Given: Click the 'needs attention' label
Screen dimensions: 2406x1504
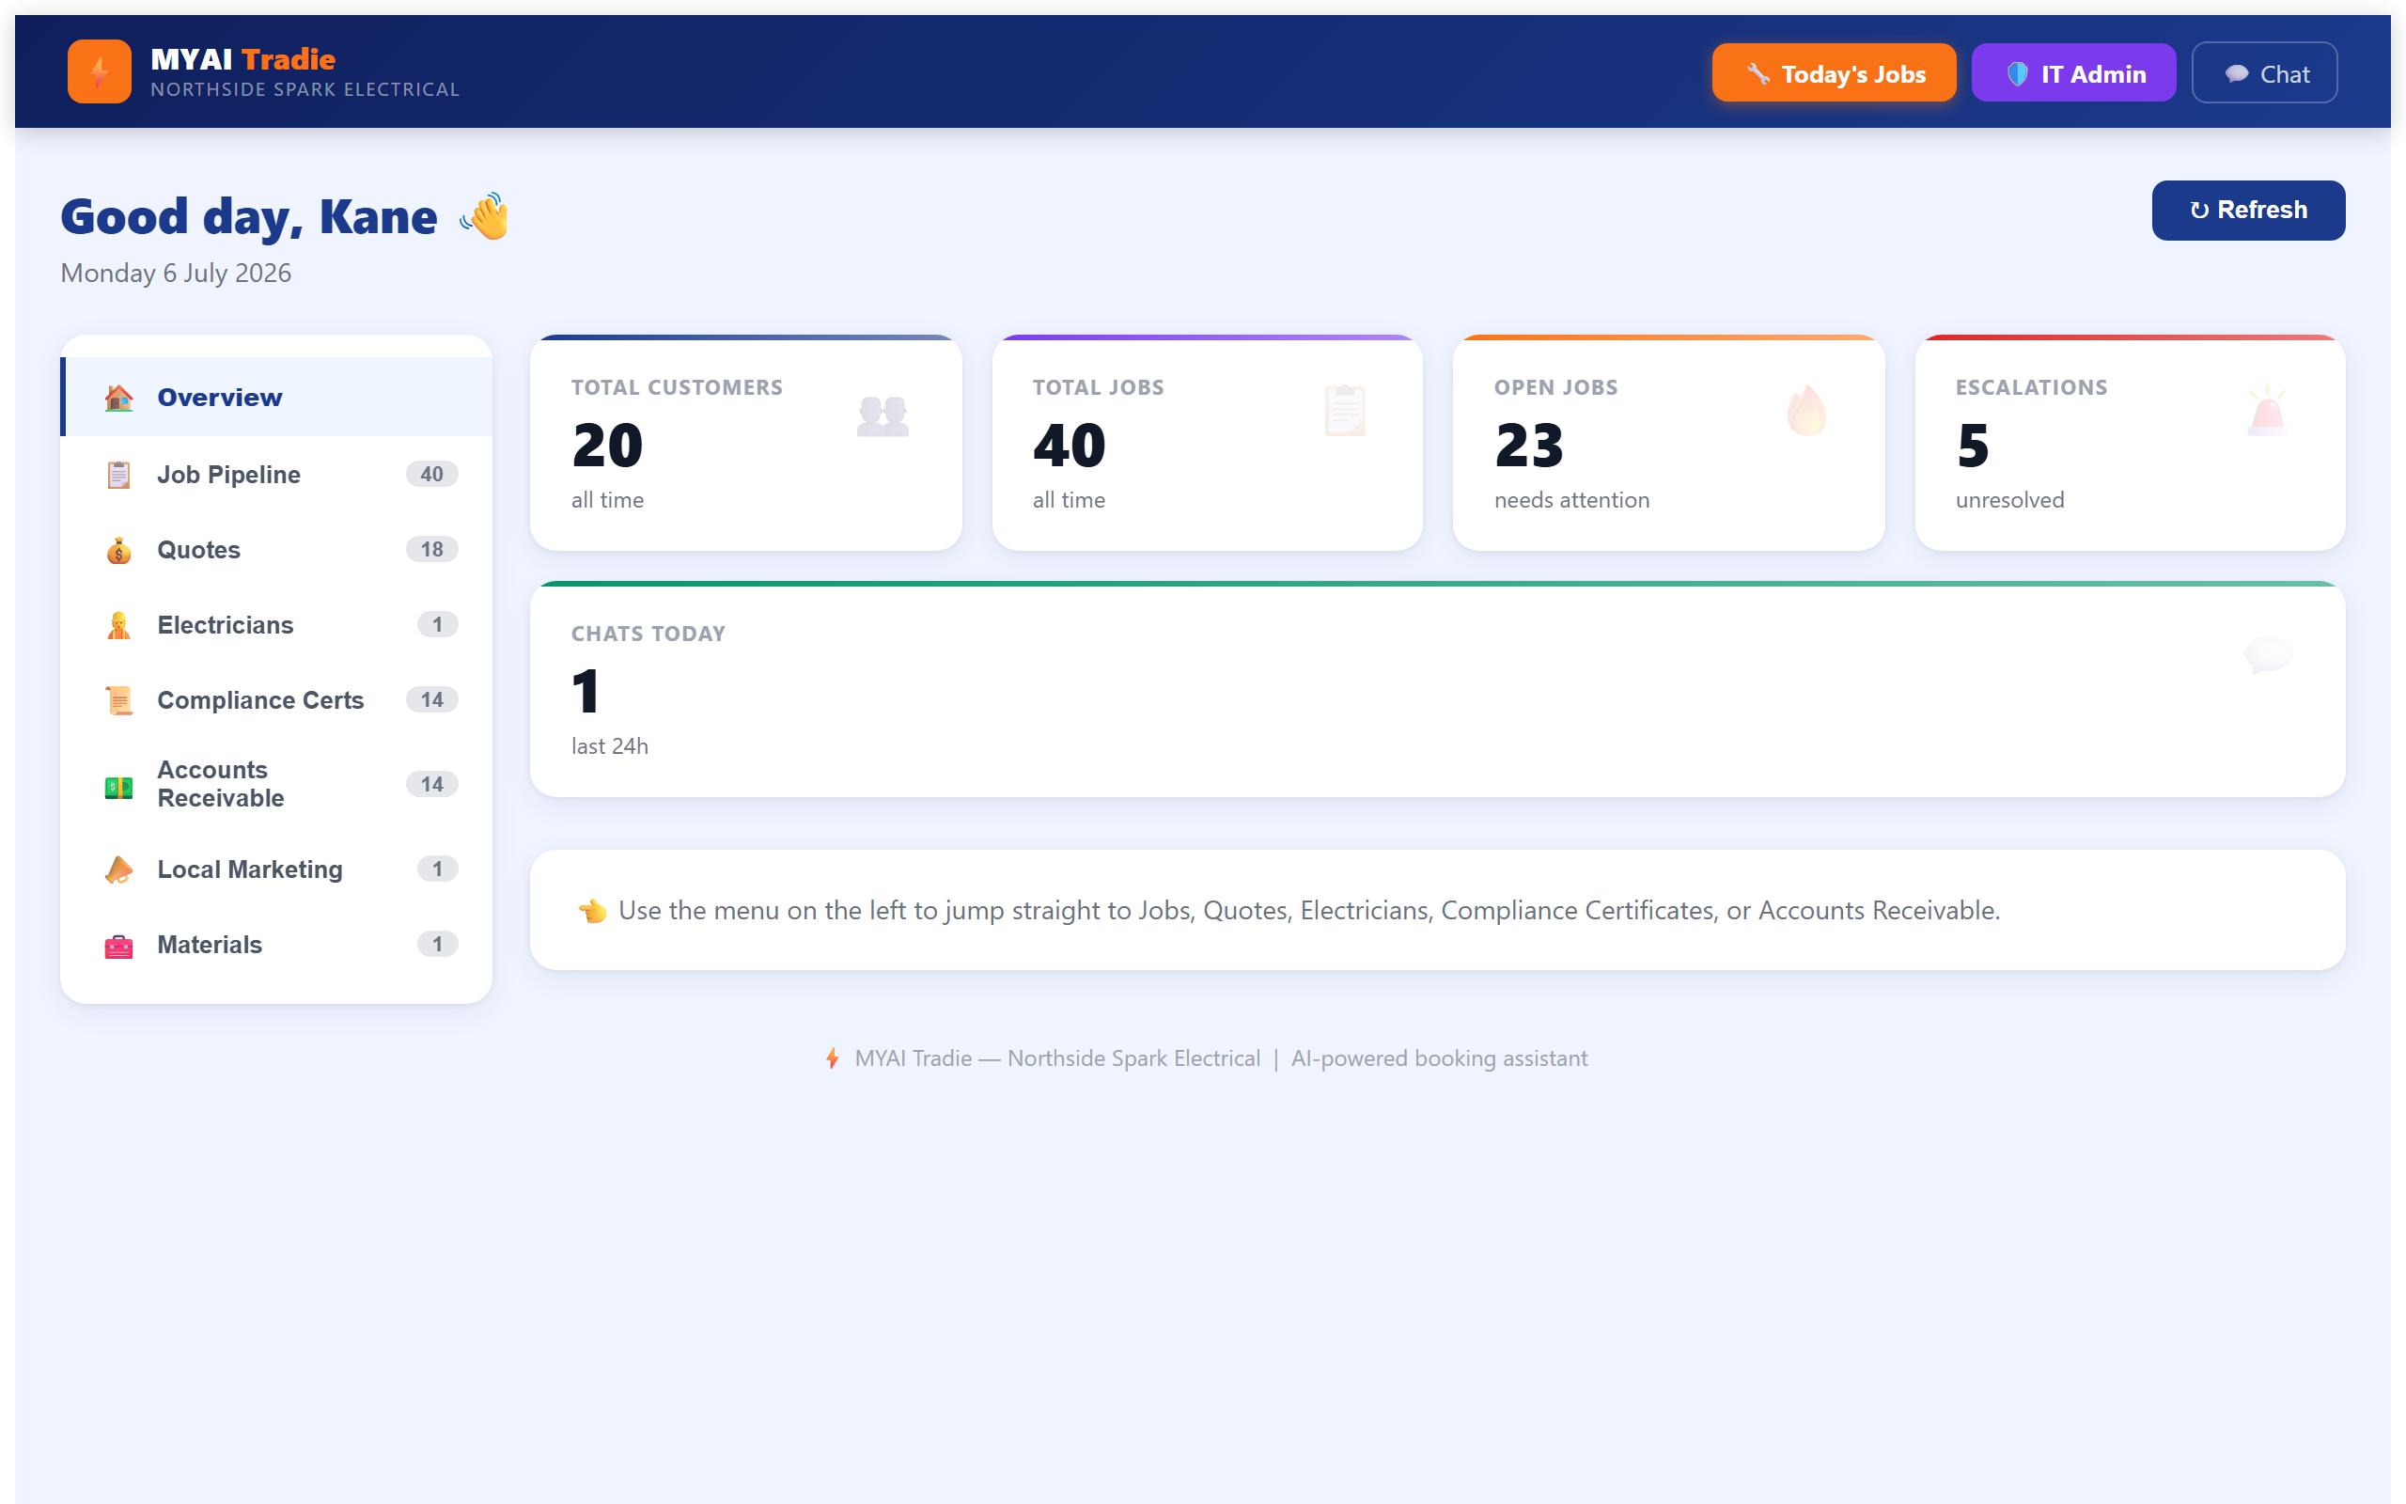Looking at the screenshot, I should pyautogui.click(x=1570, y=500).
